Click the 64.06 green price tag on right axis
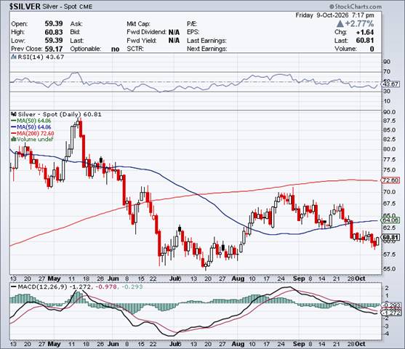The width and height of the screenshot is (405, 349). pyautogui.click(x=390, y=220)
